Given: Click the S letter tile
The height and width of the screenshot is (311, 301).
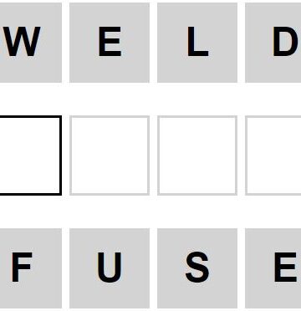Looking at the screenshot, I should [x=197, y=268].
